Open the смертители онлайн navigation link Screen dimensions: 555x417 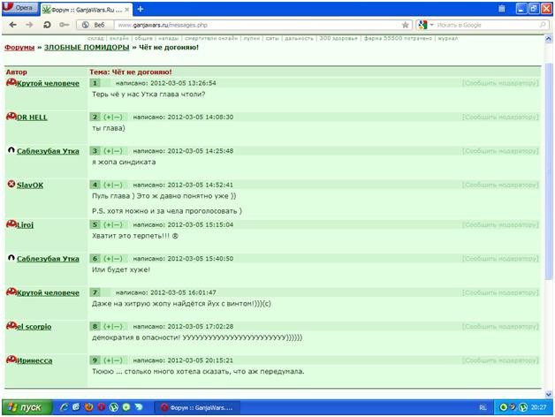coord(211,38)
